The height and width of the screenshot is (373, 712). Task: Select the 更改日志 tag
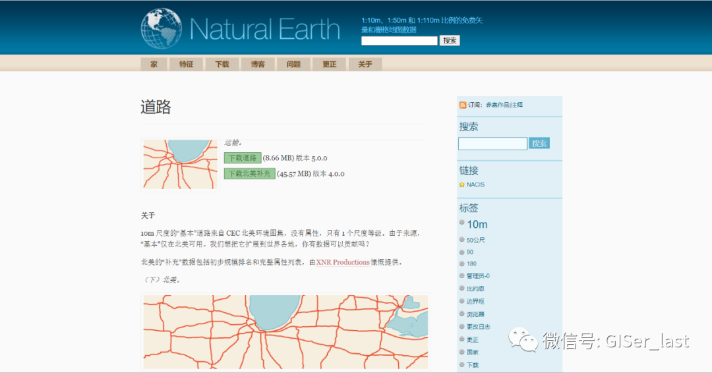click(478, 327)
